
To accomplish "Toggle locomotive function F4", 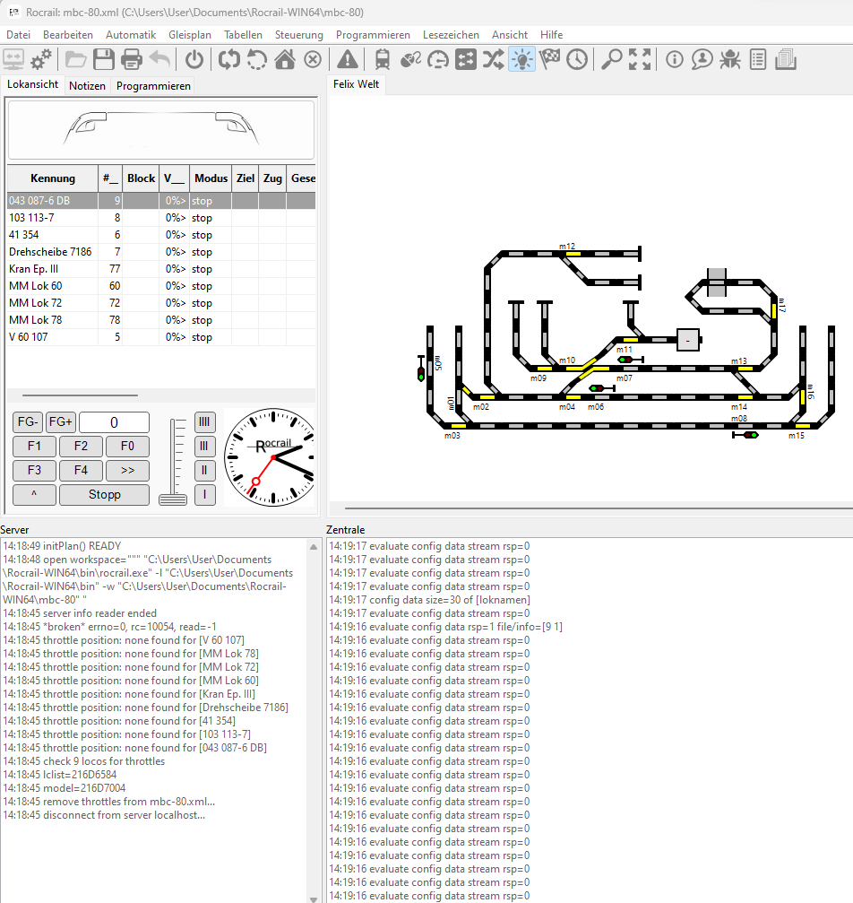I will [x=81, y=471].
